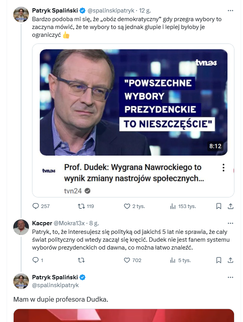Click Kacper's profile avatar
The height and width of the screenshot is (322, 243).
(x=21, y=228)
